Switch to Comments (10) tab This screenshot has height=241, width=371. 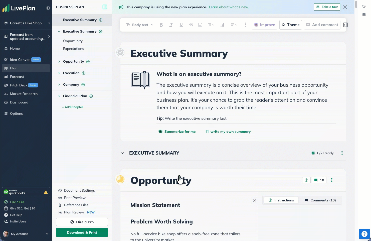pos(320,200)
